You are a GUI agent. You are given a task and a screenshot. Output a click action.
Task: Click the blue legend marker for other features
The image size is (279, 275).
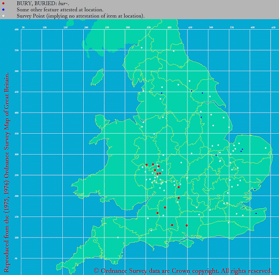coord(3,10)
